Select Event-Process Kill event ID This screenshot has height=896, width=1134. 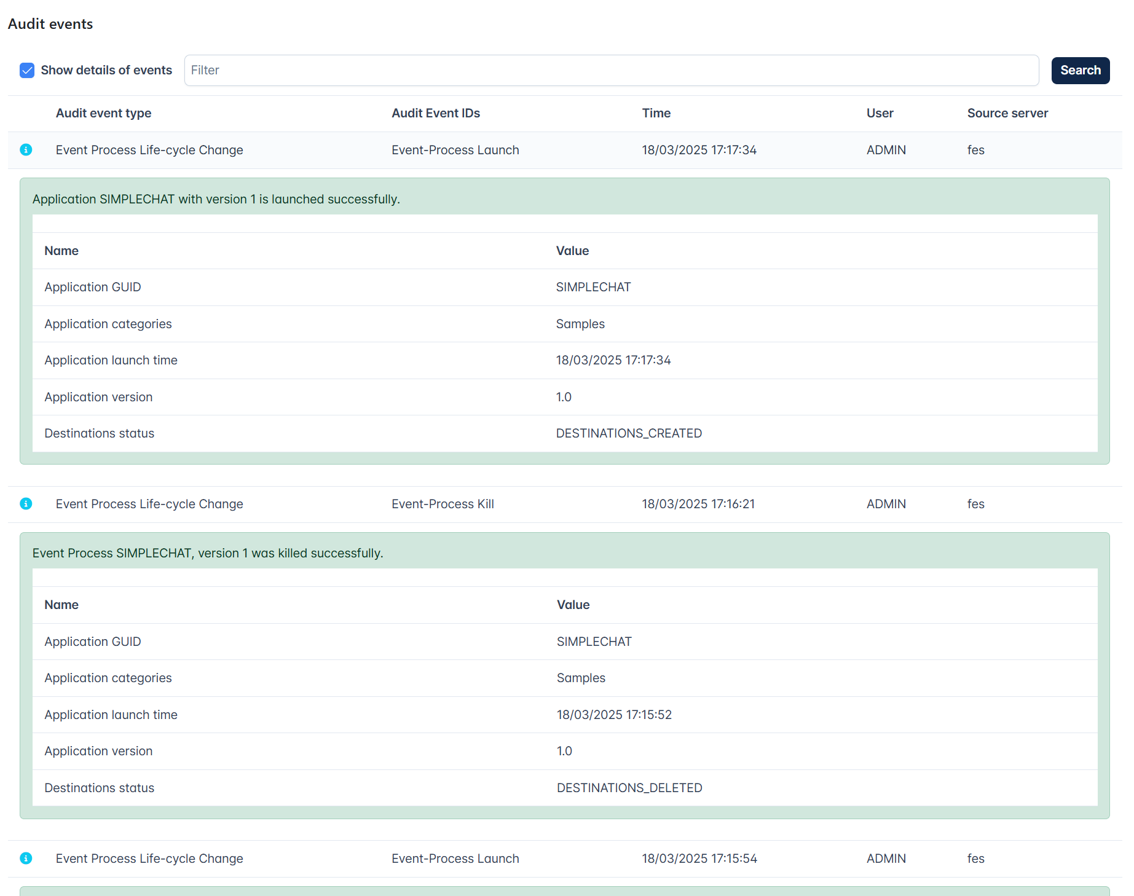click(443, 504)
